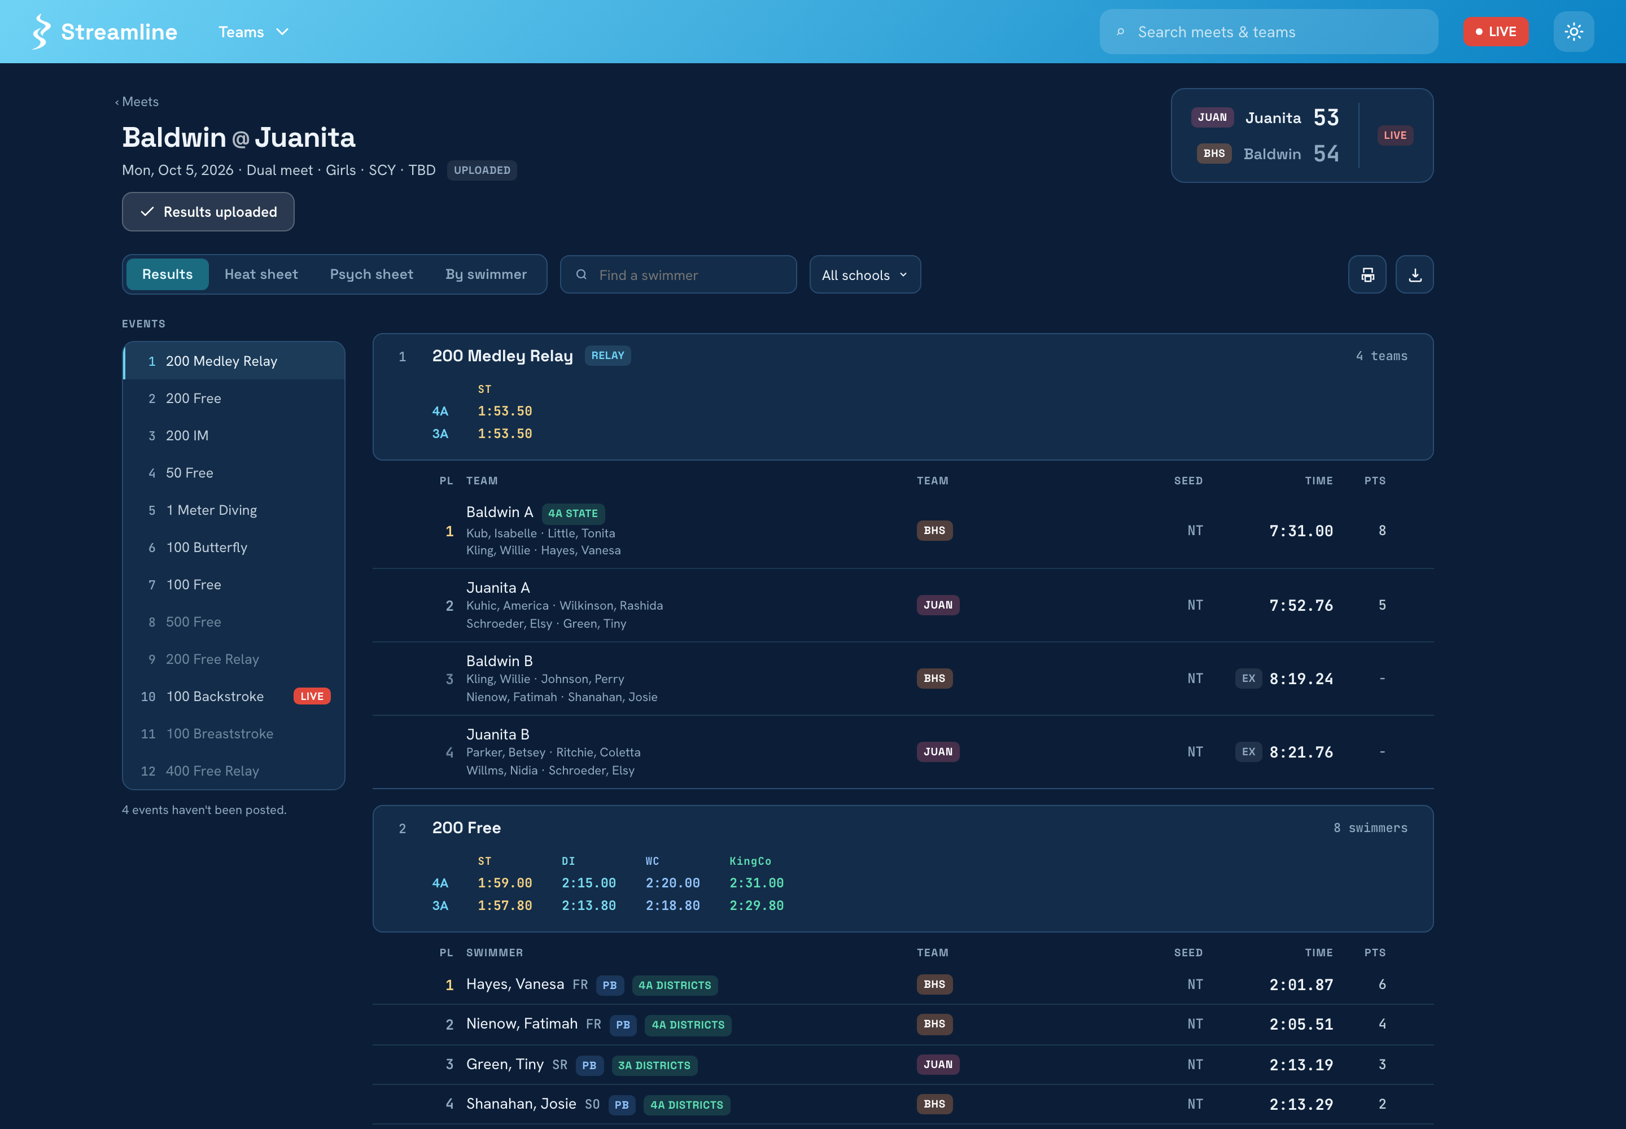1626x1129 pixels.
Task: Select 200 Medley Relay in events list
Action: tap(234, 361)
